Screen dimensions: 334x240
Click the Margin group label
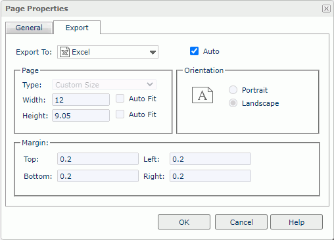[35, 143]
